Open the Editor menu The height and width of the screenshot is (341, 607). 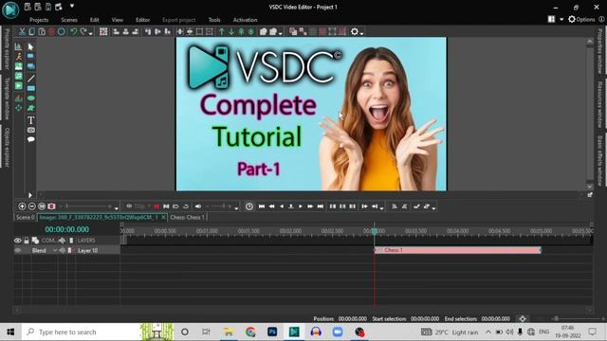click(142, 20)
